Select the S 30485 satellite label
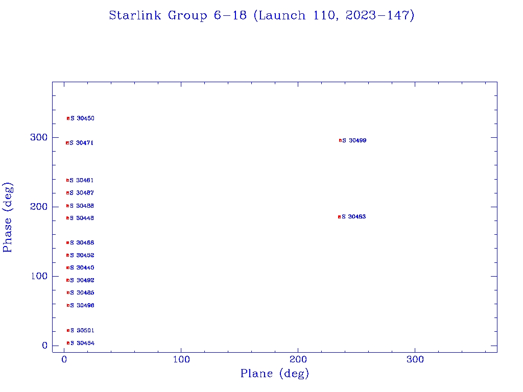Viewport: 523px width, 392px height. 82,292
